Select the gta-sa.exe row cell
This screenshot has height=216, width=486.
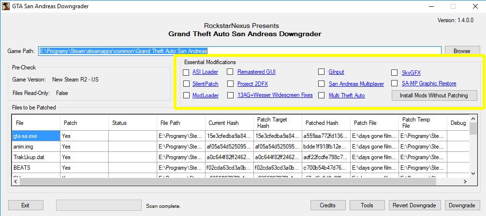click(36, 135)
